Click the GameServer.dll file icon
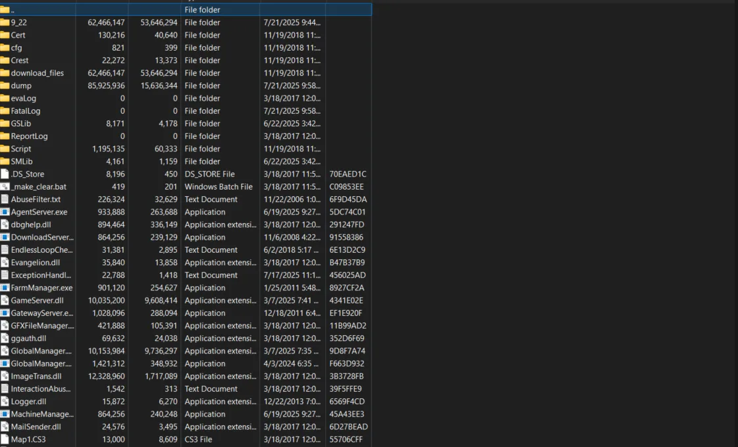Viewport: 738px width, 447px height. click(x=6, y=300)
